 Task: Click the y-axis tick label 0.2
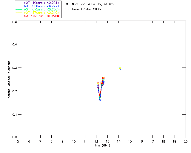pos(15,91)
